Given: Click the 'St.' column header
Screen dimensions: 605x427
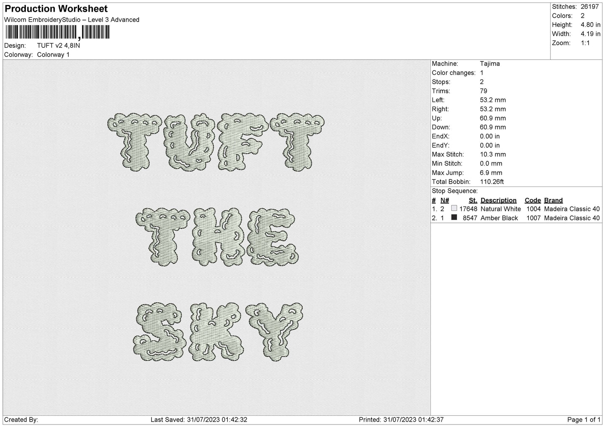Looking at the screenshot, I should click(x=473, y=200).
